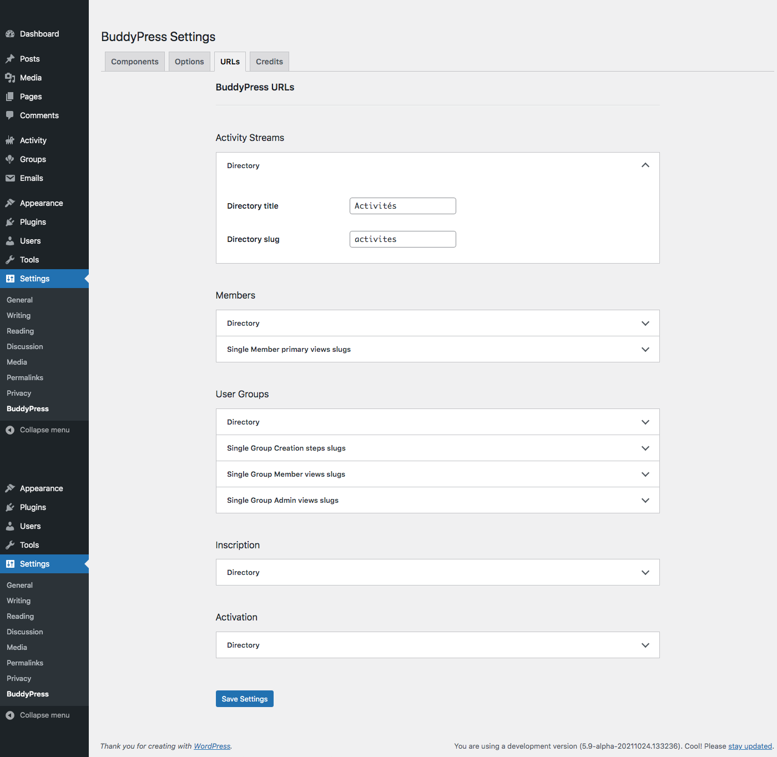Click the Inscription section heading

[x=238, y=545]
